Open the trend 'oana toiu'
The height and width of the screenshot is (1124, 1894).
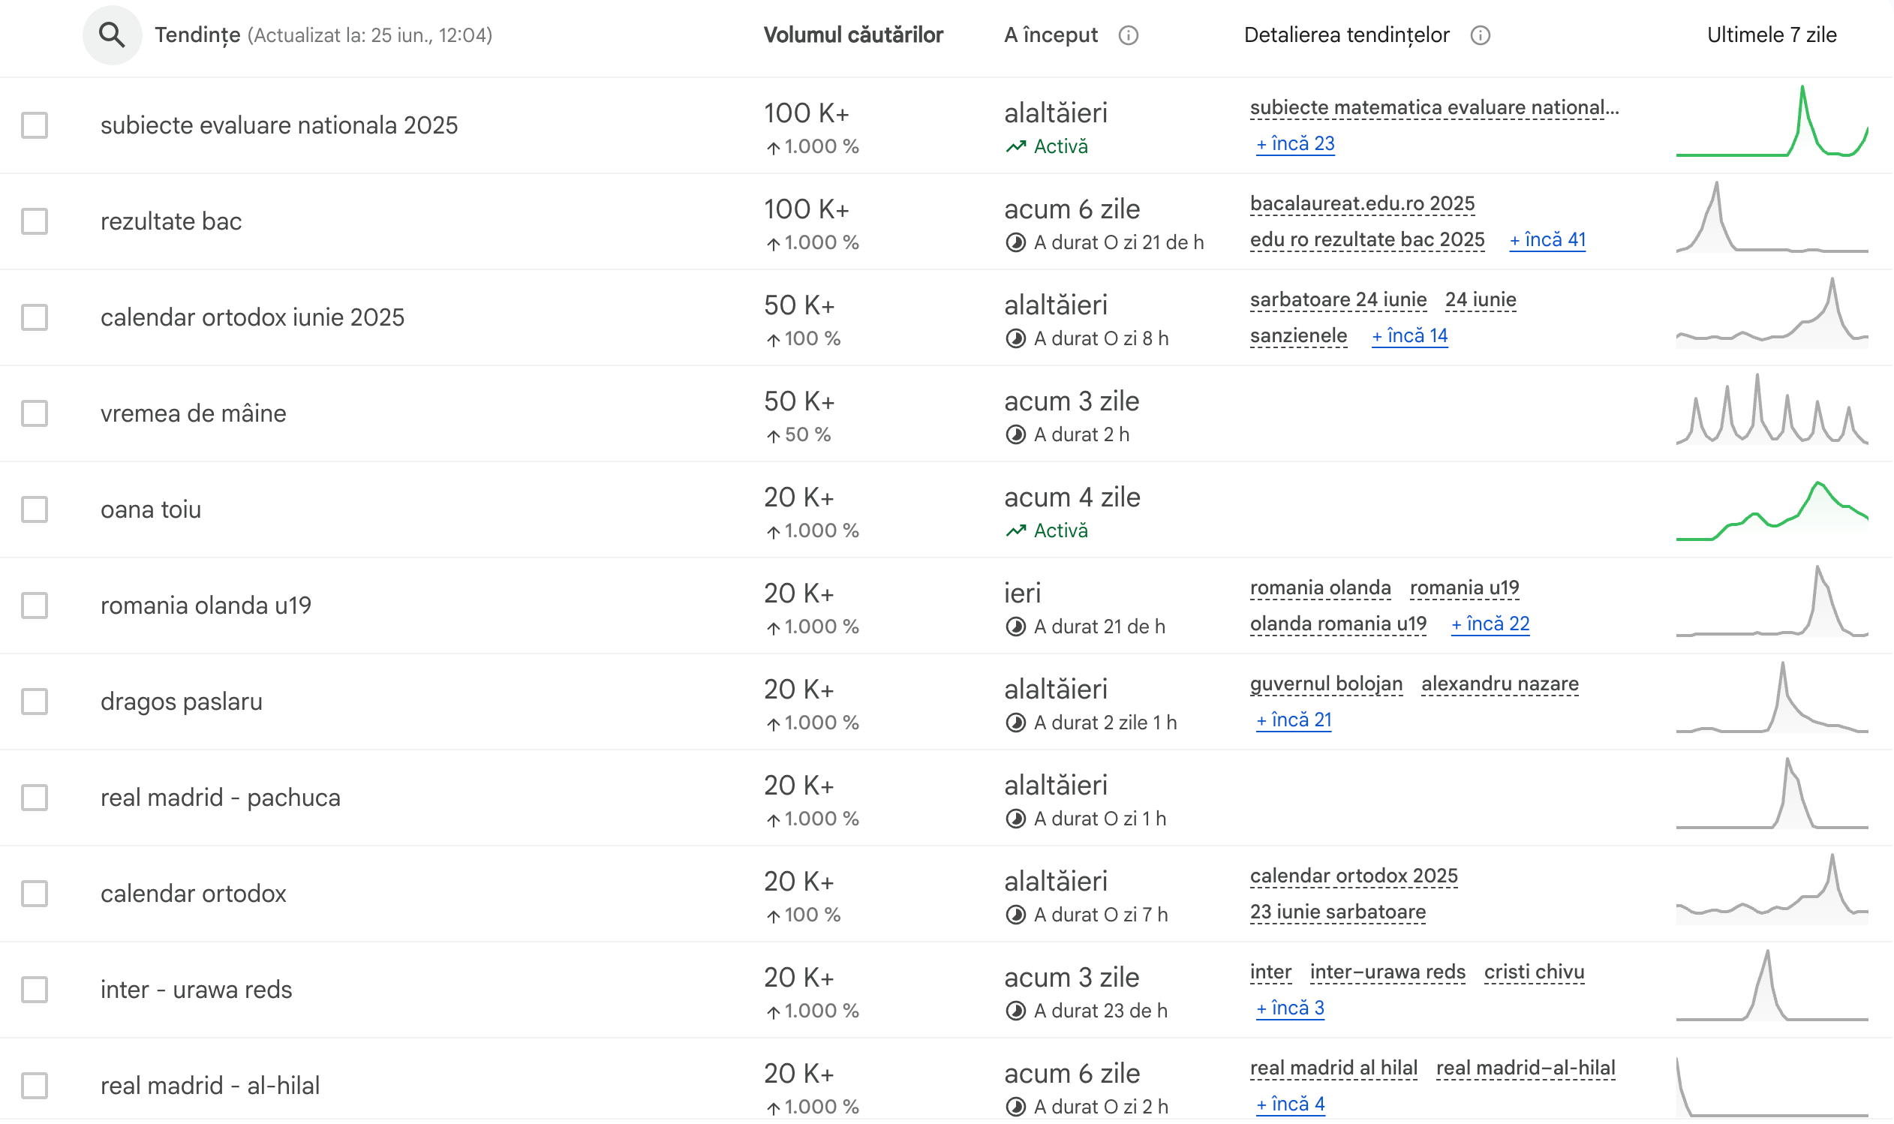(x=151, y=509)
